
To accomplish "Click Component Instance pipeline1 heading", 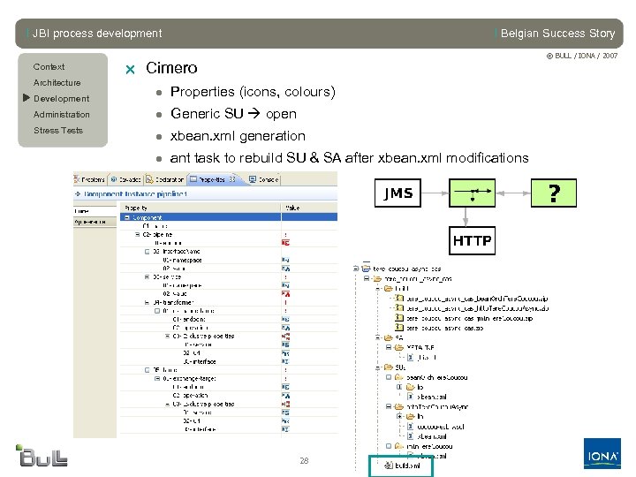I will pyautogui.click(x=135, y=193).
